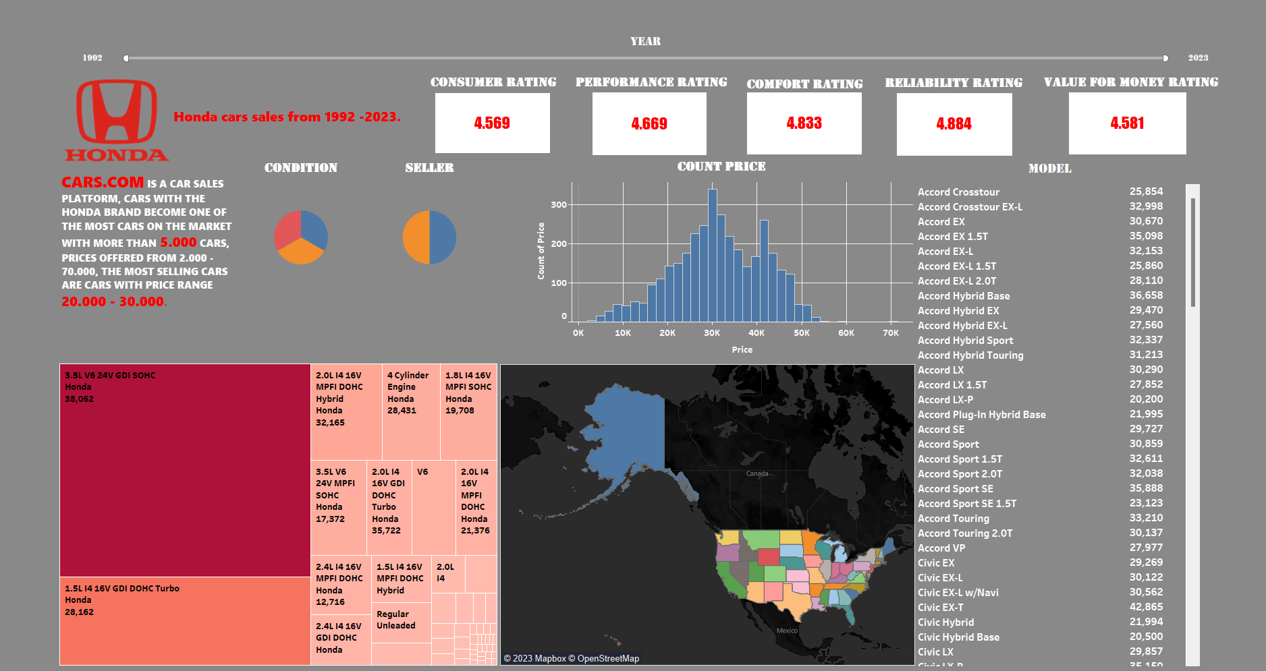1266x671 pixels.
Task: Select the left year slider handle at 1992
Action: click(x=126, y=59)
